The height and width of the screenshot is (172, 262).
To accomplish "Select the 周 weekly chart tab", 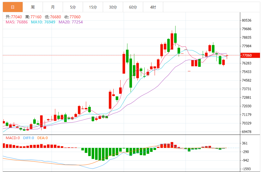I will [33, 7].
